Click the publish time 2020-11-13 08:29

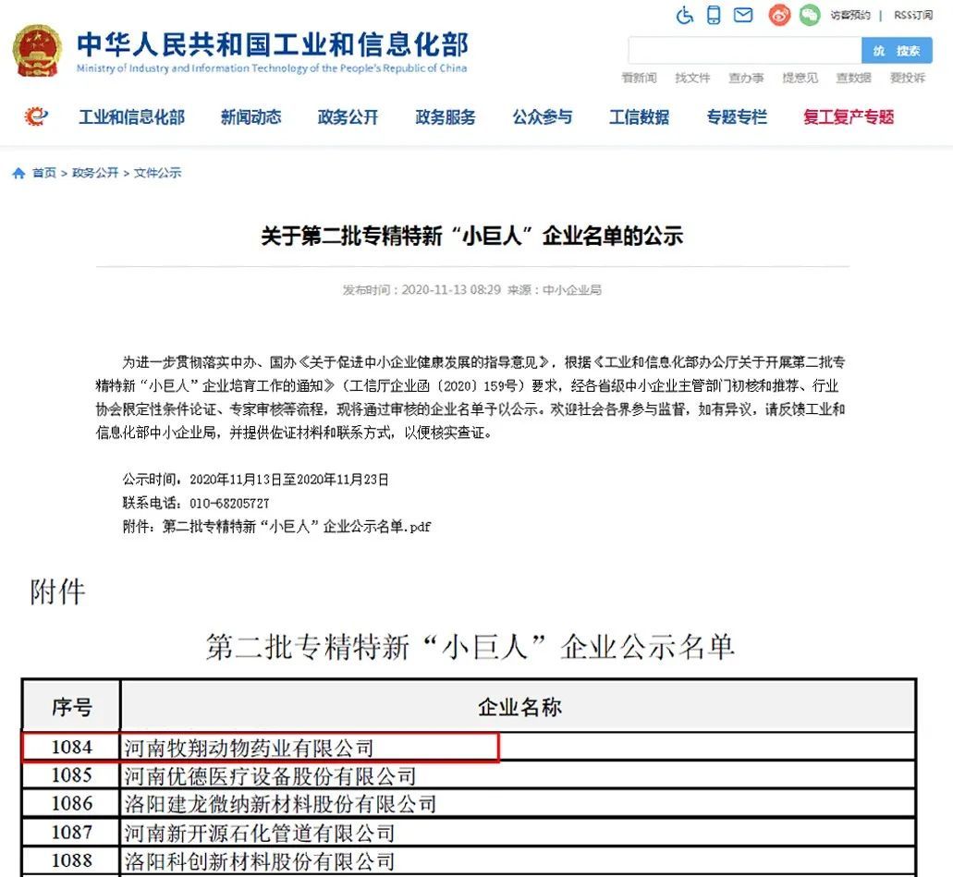tap(452, 290)
